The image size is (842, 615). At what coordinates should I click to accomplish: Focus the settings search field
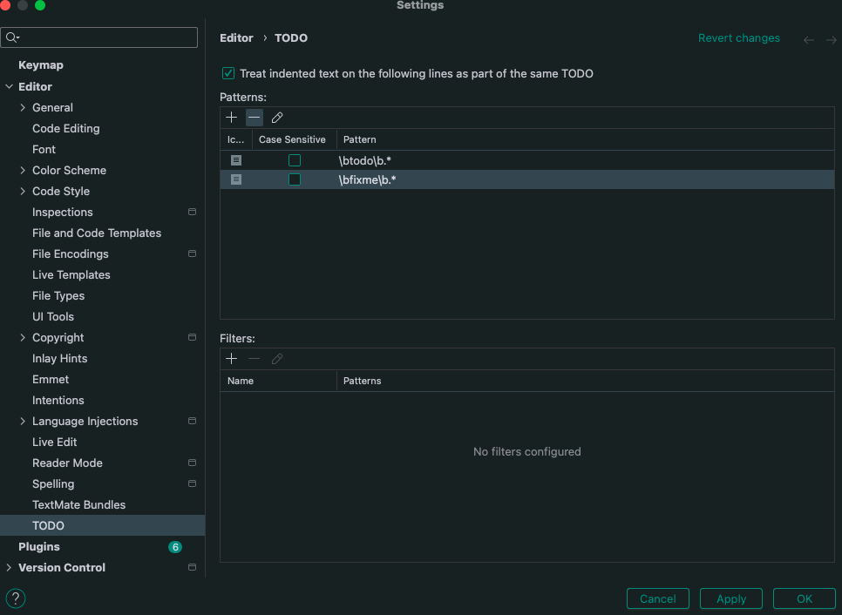(x=99, y=37)
